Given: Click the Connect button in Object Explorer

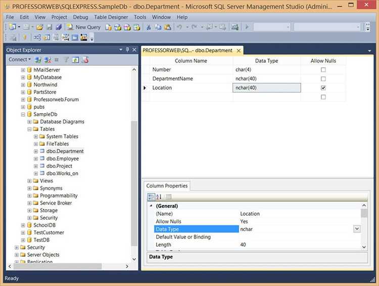Looking at the screenshot, I should 18,60.
